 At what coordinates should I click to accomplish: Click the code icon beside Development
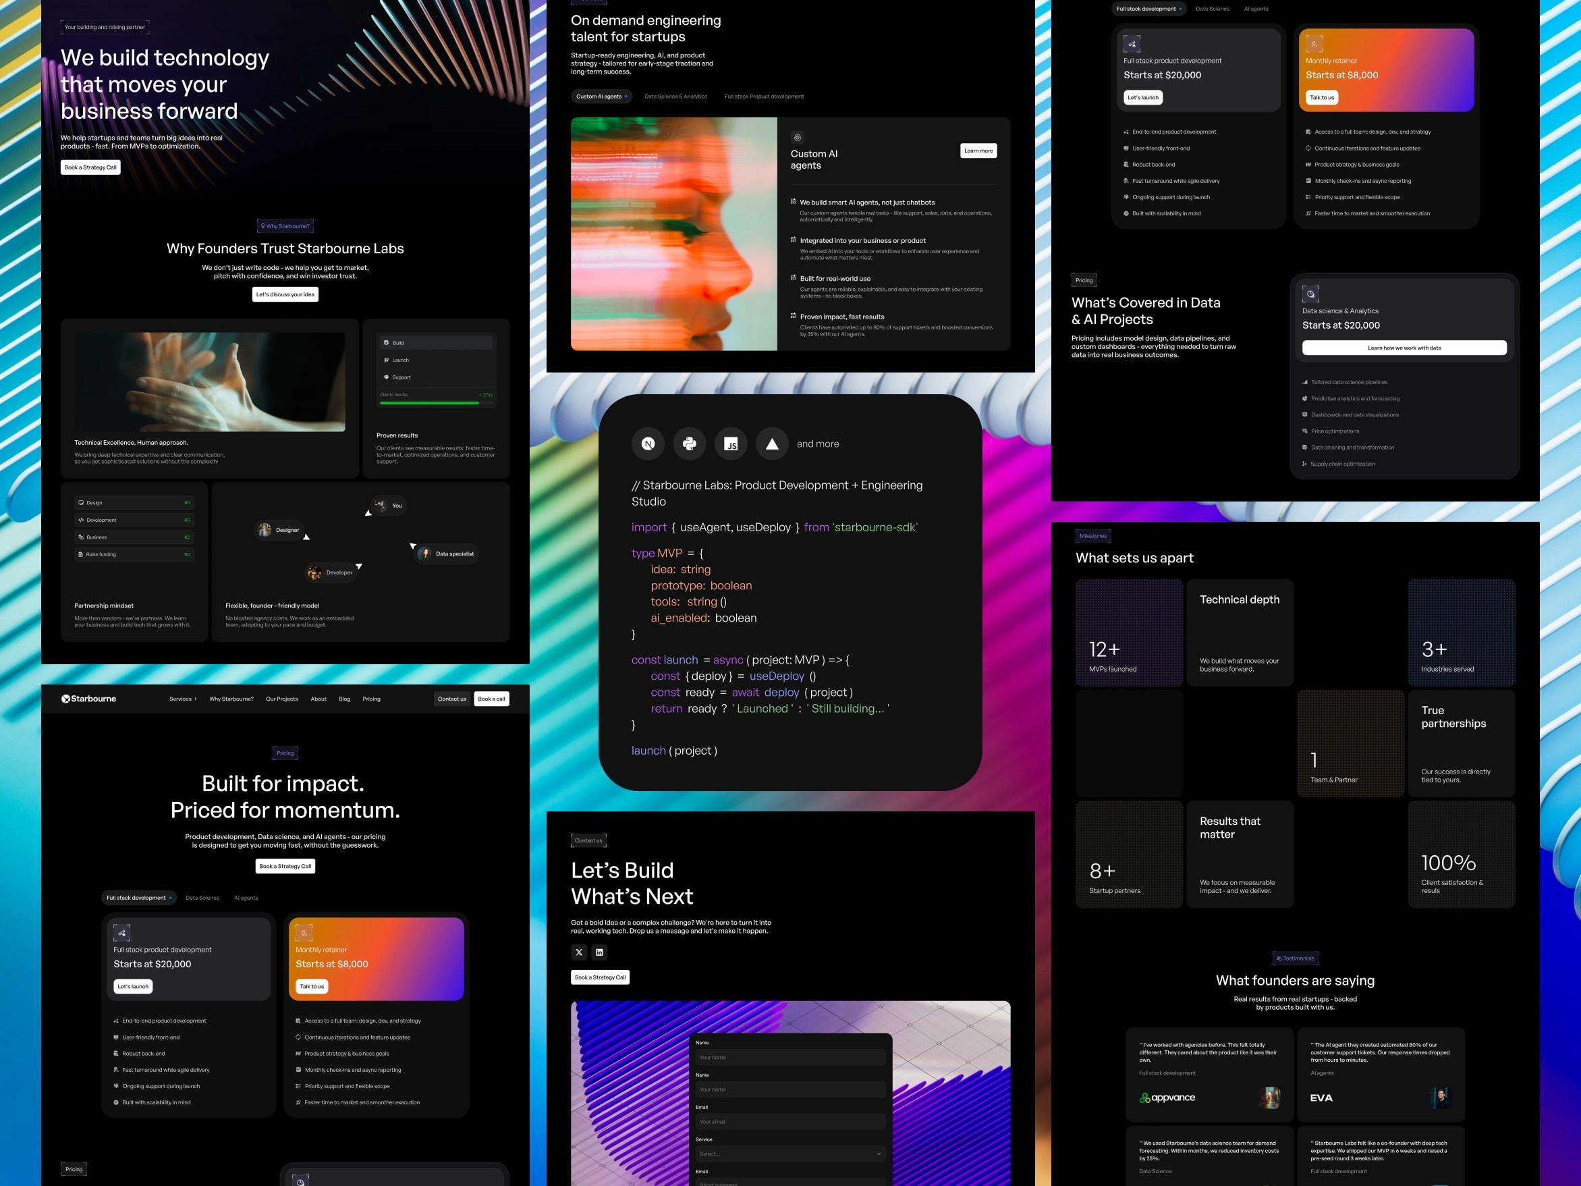(81, 520)
